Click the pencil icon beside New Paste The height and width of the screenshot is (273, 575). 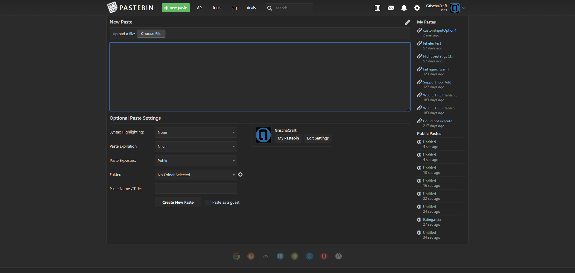coord(407,22)
